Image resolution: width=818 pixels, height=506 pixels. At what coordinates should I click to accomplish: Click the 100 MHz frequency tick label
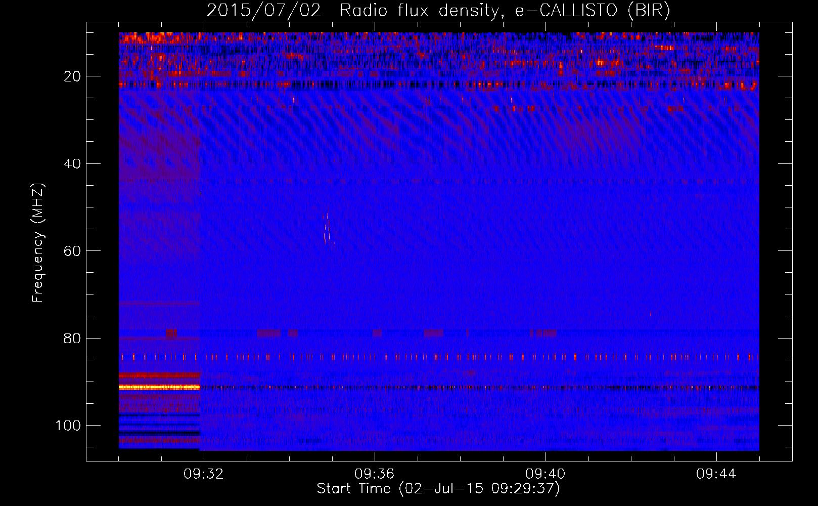68,426
